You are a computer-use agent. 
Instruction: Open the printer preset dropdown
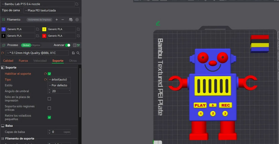click(38, 4)
